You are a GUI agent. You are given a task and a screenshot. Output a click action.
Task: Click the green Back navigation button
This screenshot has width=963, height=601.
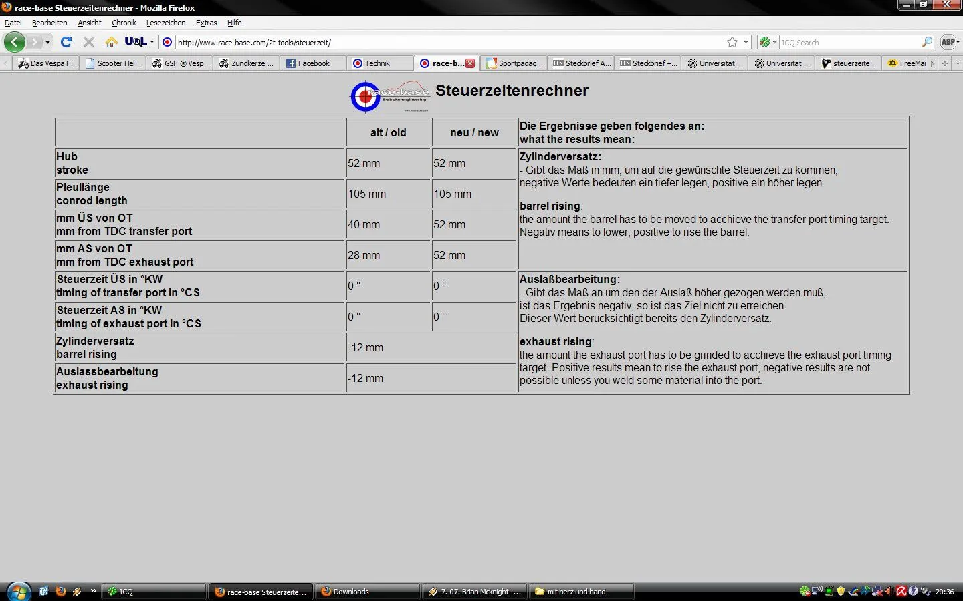click(14, 42)
